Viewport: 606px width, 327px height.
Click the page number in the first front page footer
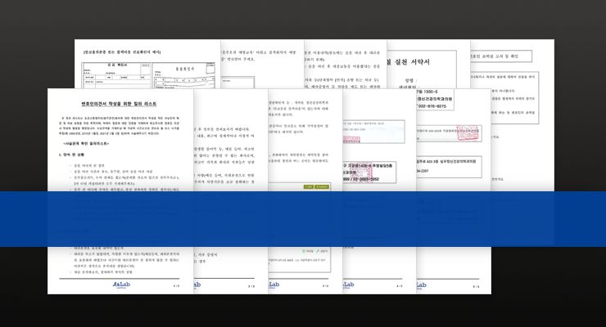point(176,286)
